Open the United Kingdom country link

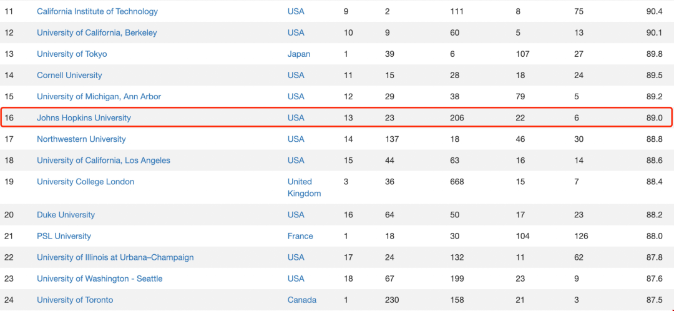tap(304, 187)
